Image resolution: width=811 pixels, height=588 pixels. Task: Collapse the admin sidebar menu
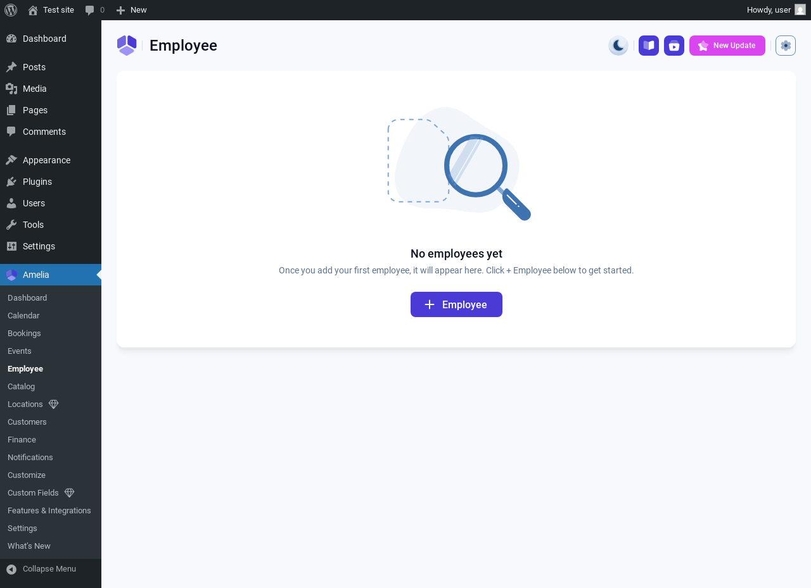51,569
